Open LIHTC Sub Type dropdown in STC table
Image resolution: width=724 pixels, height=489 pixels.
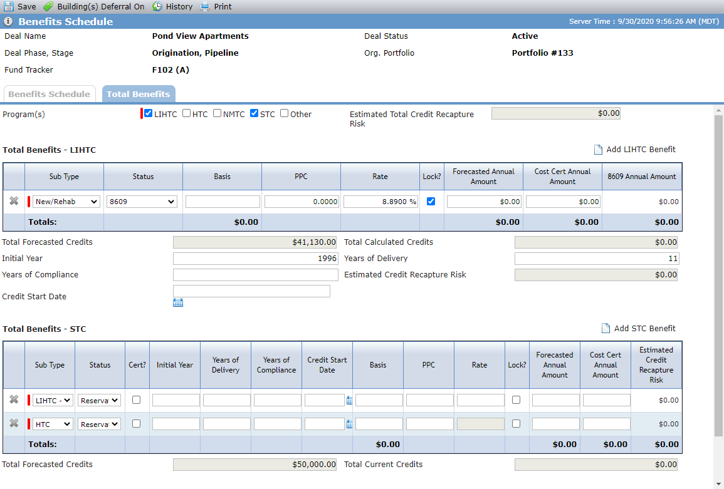coord(53,401)
